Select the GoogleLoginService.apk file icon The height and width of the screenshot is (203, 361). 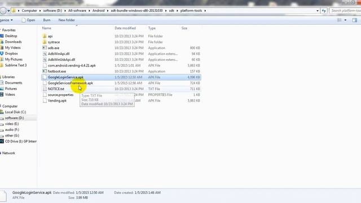45,77
